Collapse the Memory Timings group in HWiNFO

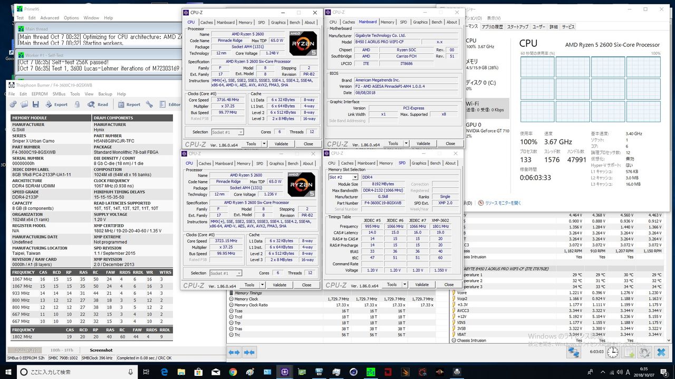pos(230,293)
